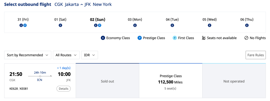Click the Economy icon under 03 (Mon)
270x101 pixels.
pos(135,25)
